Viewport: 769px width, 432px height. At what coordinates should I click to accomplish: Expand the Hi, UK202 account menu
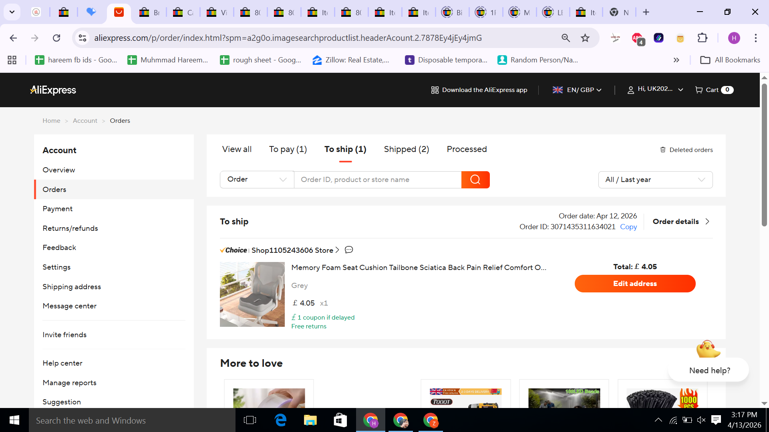click(x=655, y=90)
